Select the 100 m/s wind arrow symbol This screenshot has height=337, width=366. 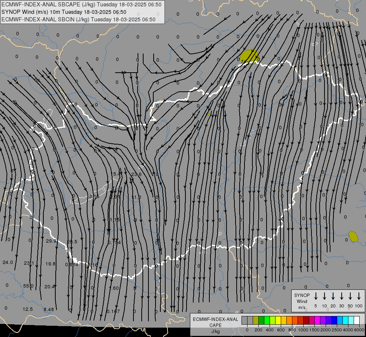click(x=359, y=296)
